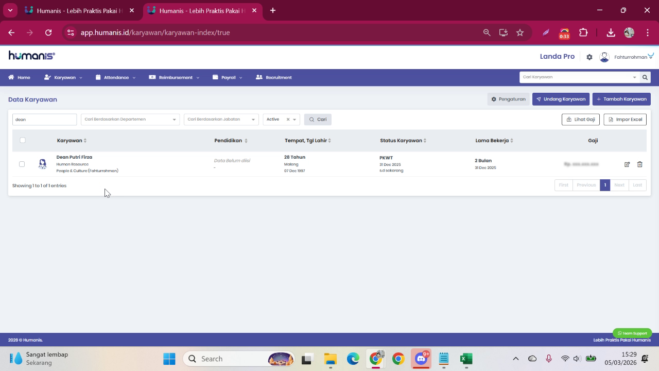Expand Attendance menu
This screenshot has height=371, width=659.
[x=116, y=77]
